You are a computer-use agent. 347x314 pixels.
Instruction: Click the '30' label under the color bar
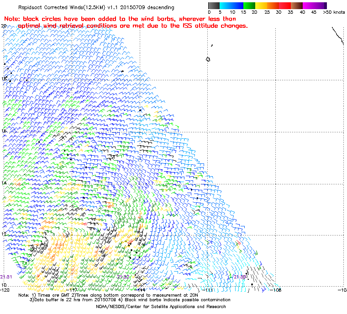click(279, 12)
